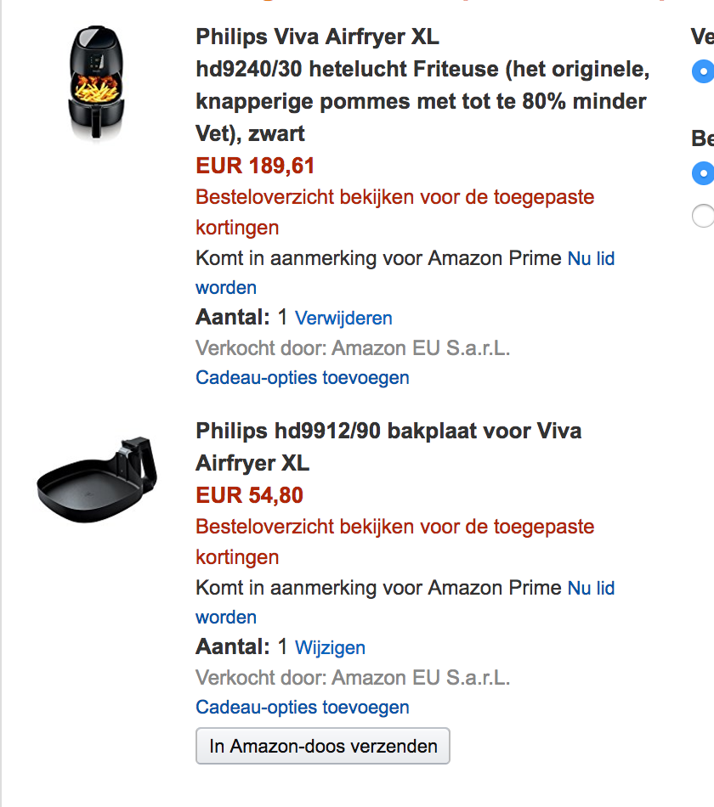Open 'Nu lid worden' under the Airfryer

(x=591, y=258)
